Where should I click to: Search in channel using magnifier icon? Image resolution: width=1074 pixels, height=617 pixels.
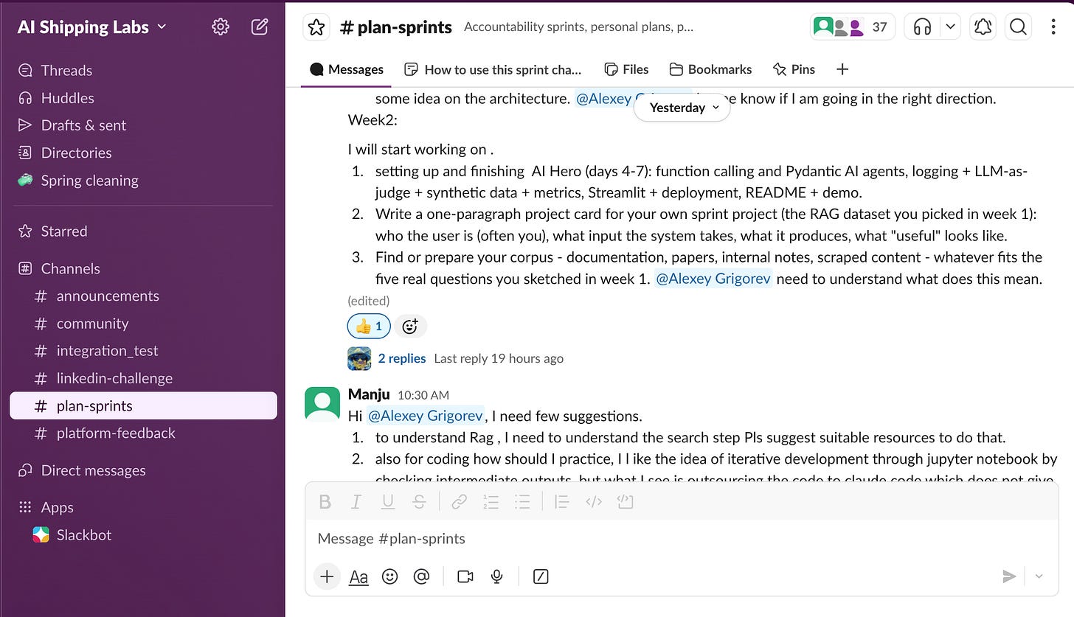pos(1018,27)
